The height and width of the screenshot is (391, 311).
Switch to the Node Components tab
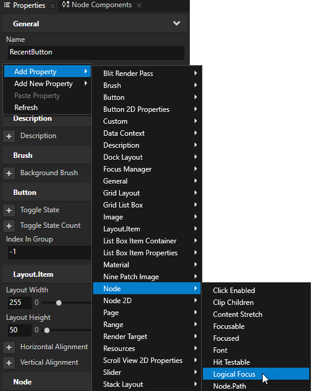(x=97, y=5)
